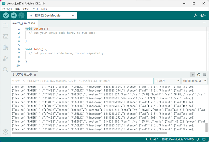Toggle autoscroll in serial monitor
209x142 pixels.
point(193,75)
